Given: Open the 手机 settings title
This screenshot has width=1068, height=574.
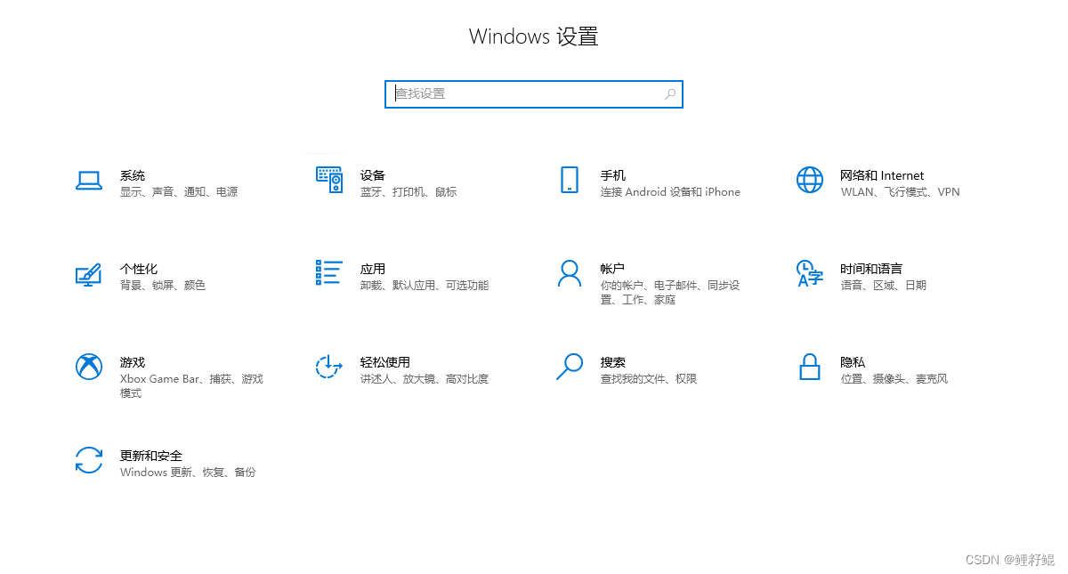Looking at the screenshot, I should click(x=613, y=175).
